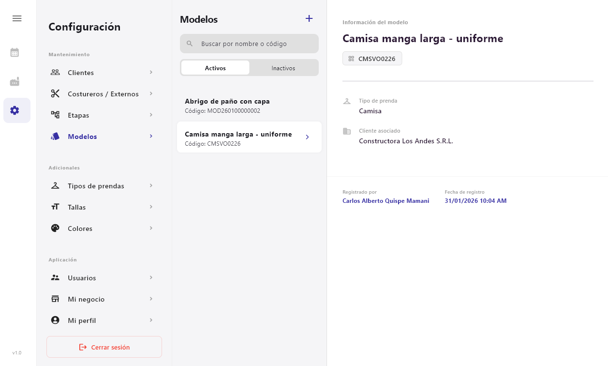Click the palette icon next to Colores
The width and height of the screenshot is (608, 366).
55,229
